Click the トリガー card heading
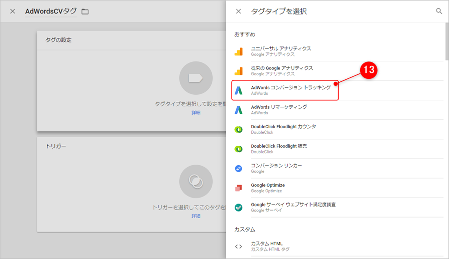 pyautogui.click(x=56, y=146)
